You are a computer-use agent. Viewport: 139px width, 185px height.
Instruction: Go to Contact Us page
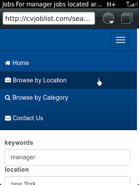(68, 118)
